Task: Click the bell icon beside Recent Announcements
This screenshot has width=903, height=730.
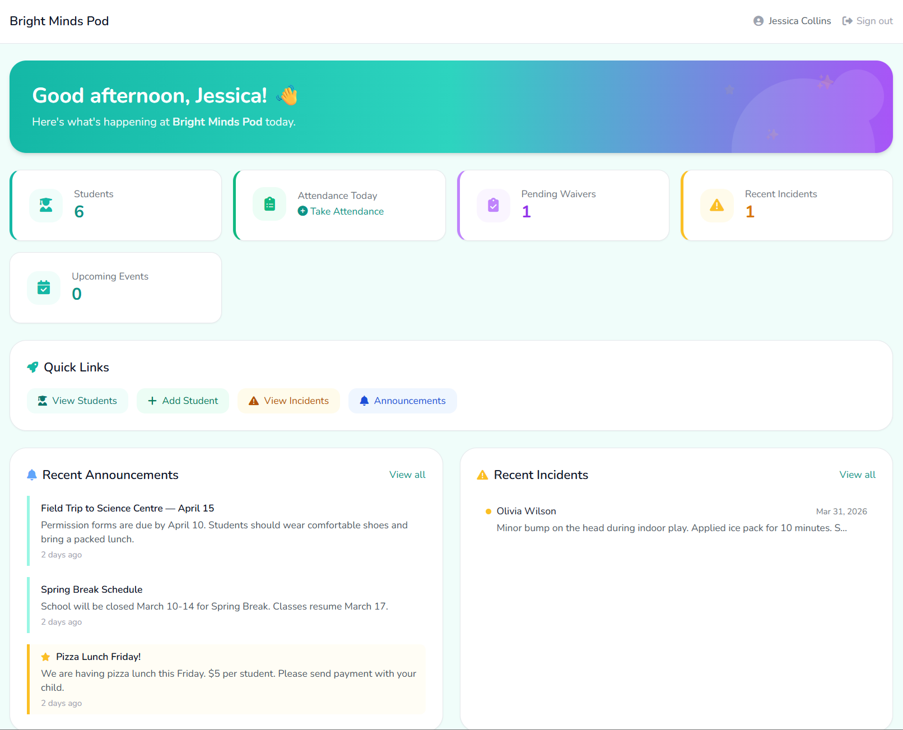Action: (32, 475)
